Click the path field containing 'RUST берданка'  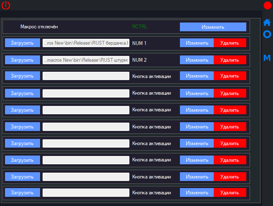pos(86,43)
